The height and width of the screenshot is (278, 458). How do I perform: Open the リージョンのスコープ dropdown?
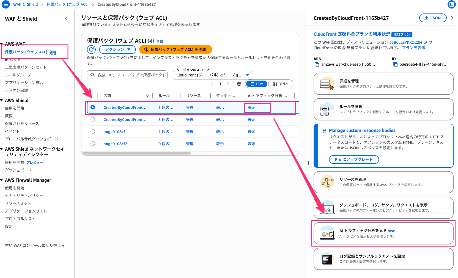click(213, 75)
